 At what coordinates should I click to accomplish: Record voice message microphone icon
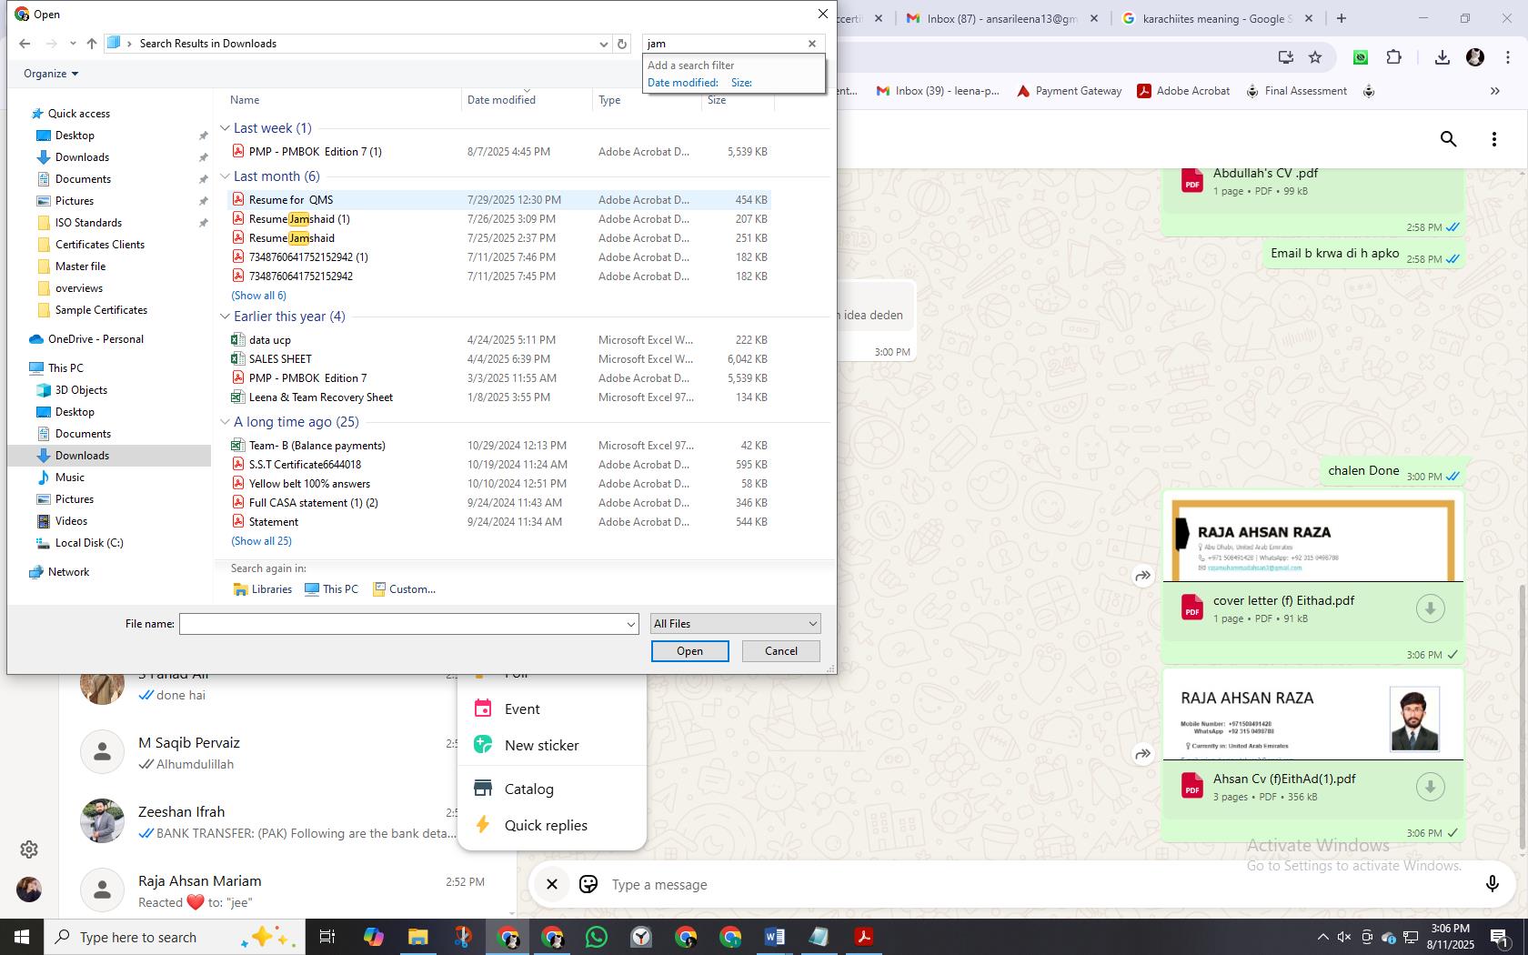pyautogui.click(x=1492, y=884)
